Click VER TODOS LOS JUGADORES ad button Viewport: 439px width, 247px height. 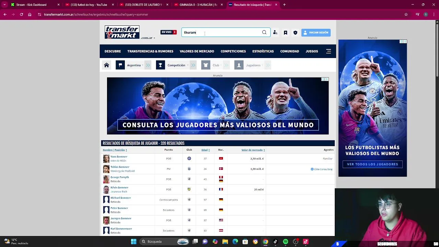click(372, 164)
